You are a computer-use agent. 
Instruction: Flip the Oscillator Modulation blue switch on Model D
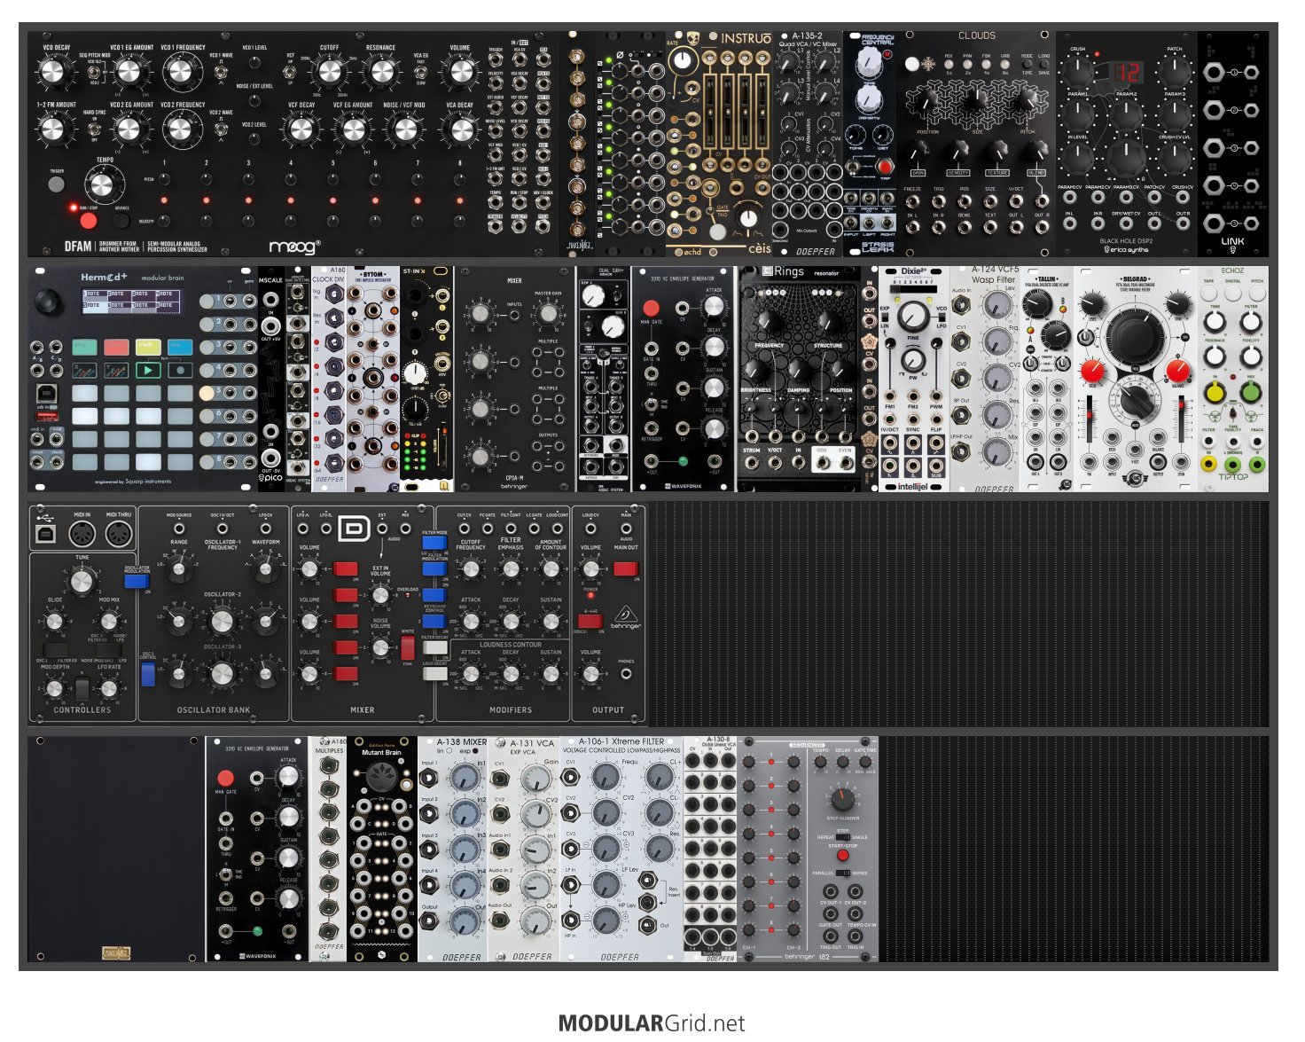[x=137, y=580]
